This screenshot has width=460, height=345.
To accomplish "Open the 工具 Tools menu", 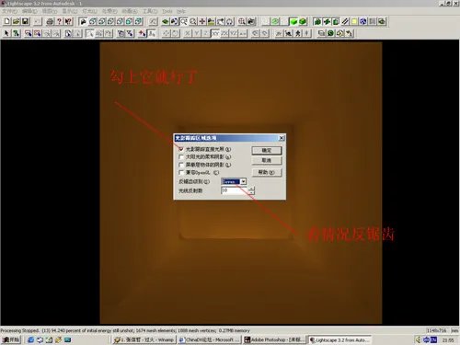I will (x=150, y=11).
